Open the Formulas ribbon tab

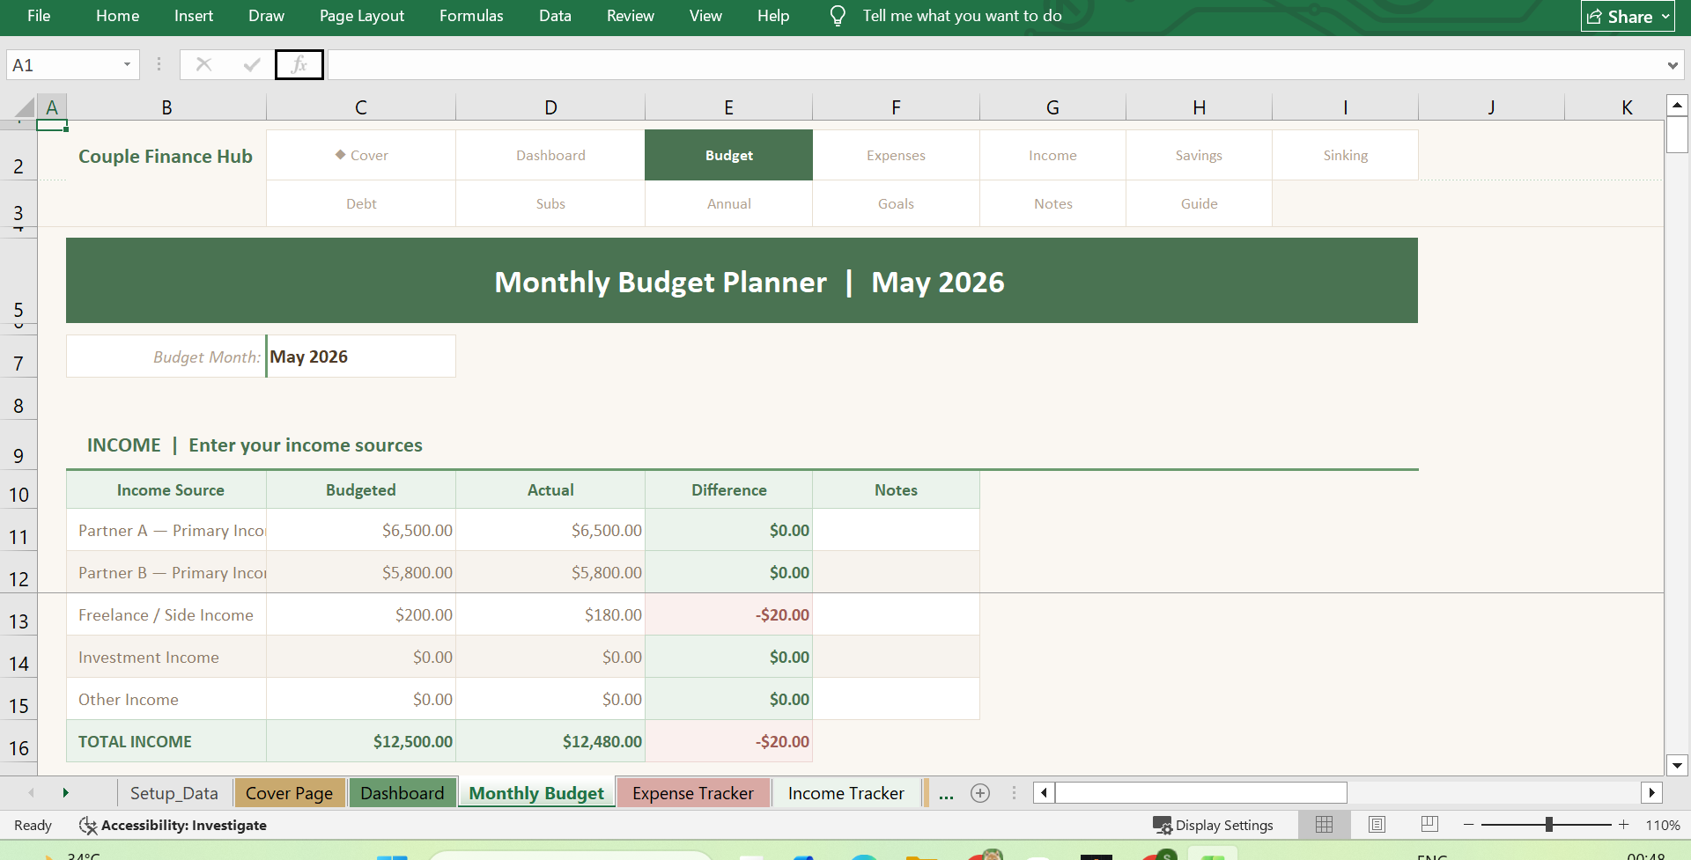click(x=471, y=16)
